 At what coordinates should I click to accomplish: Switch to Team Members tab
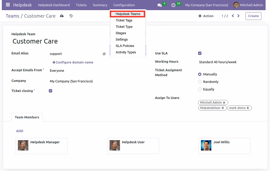27,117
